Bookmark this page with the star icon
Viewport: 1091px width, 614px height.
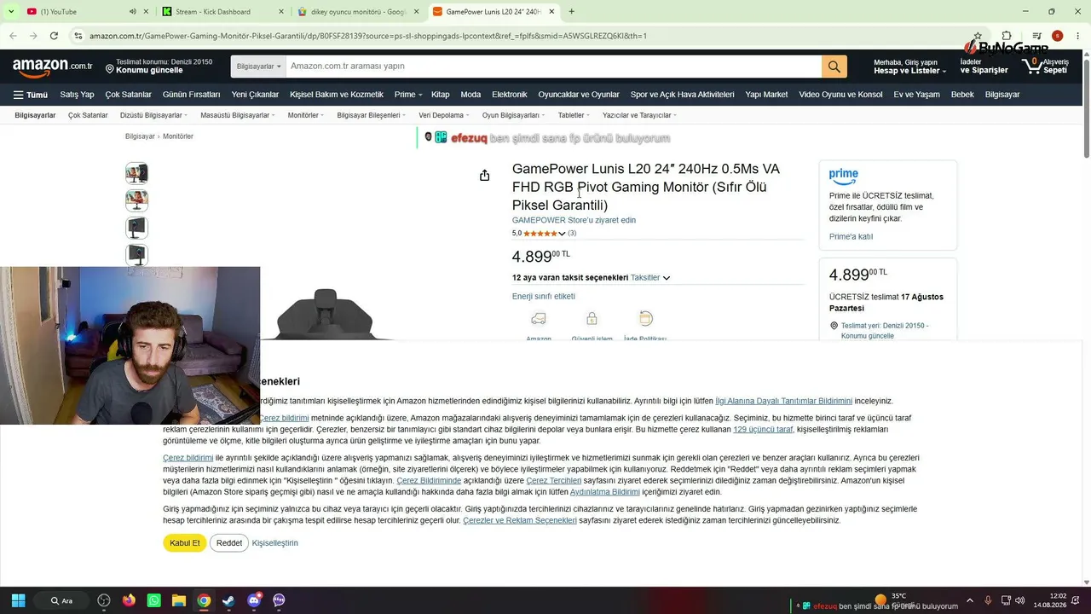tap(978, 36)
